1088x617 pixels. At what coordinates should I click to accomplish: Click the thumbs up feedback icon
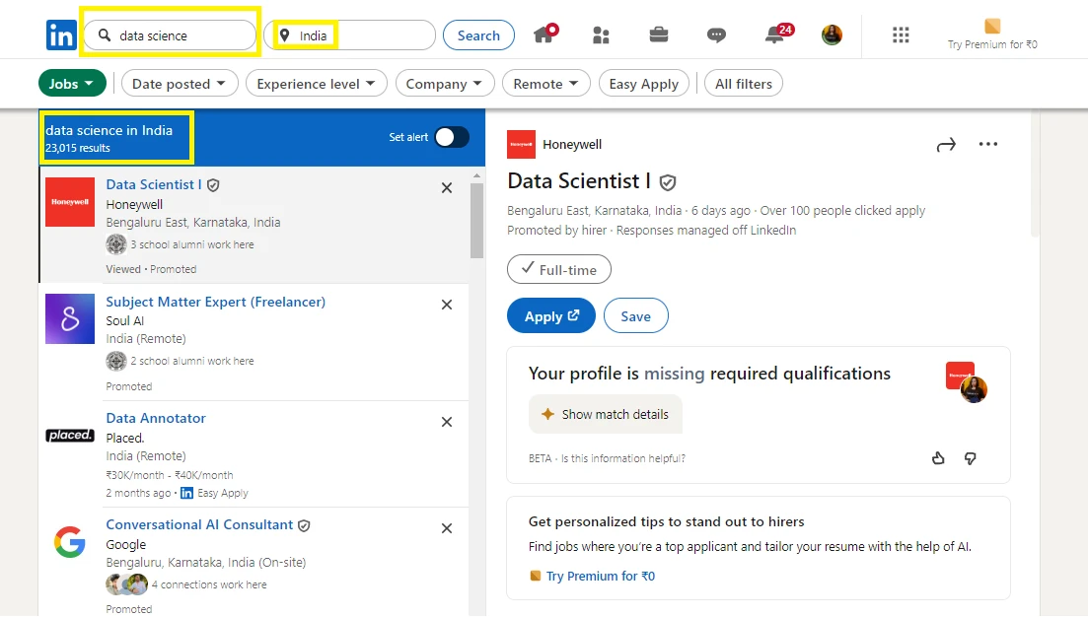[938, 458]
